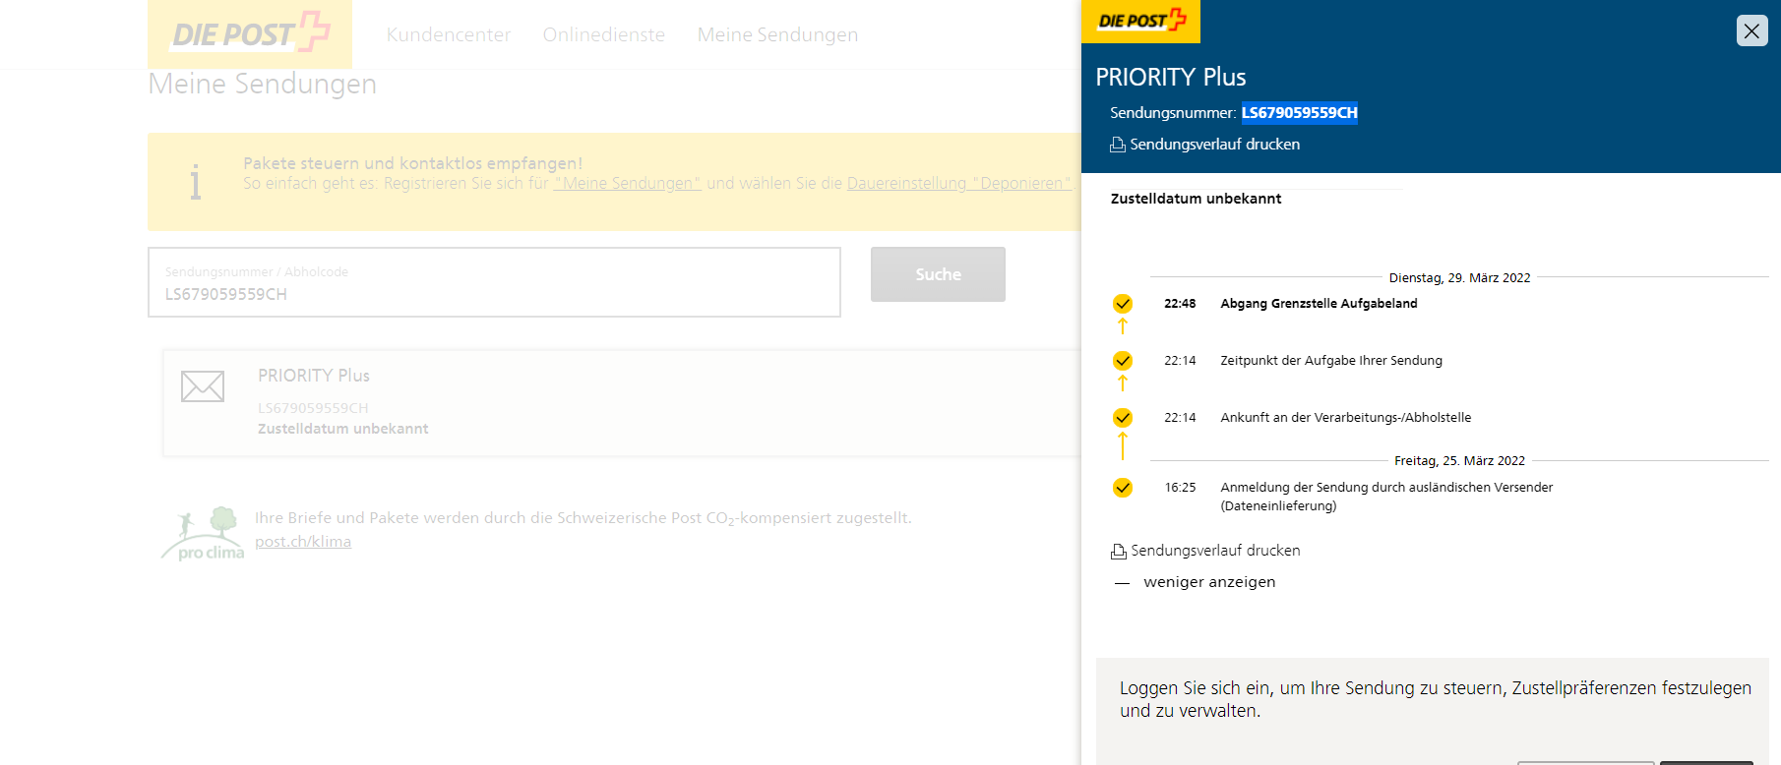The image size is (1781, 765).
Task: Select the highlighted tracking number LS679059559CH
Action: 1299,113
